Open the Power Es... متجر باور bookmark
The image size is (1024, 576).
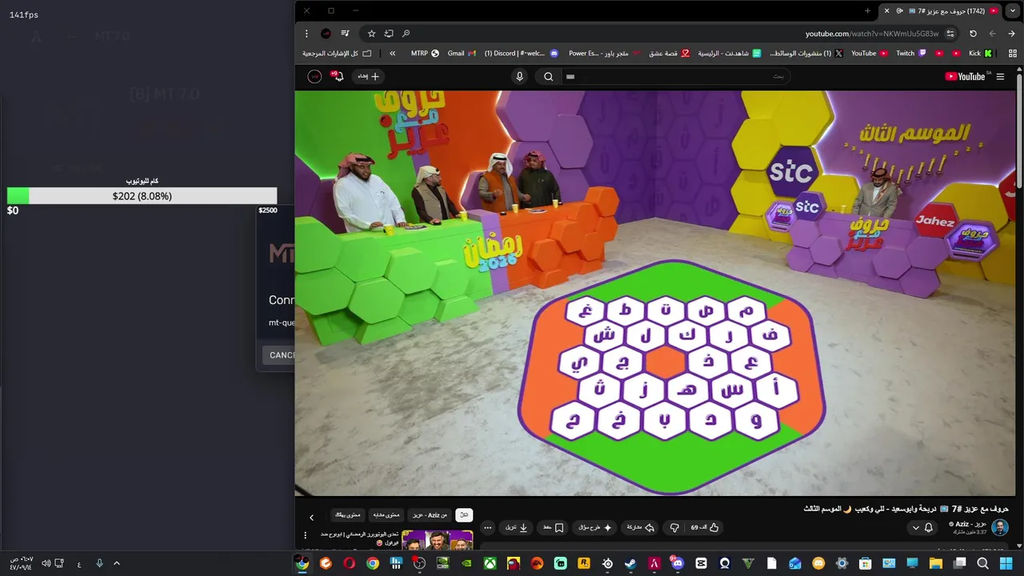pyautogui.click(x=605, y=54)
